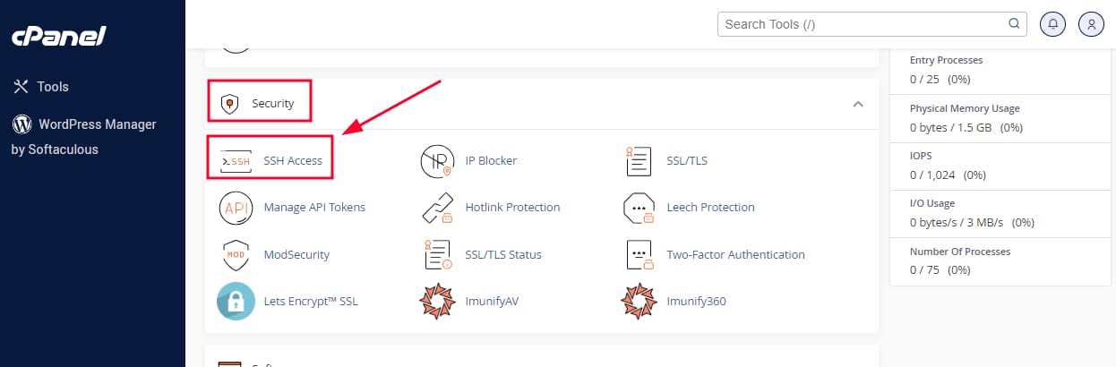
Task: Open the user account menu icon
Action: tap(1091, 24)
